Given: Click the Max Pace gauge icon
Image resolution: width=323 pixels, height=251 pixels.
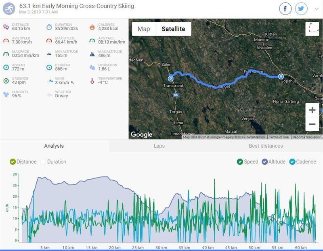Looking at the screenshot, I should (6, 54).
